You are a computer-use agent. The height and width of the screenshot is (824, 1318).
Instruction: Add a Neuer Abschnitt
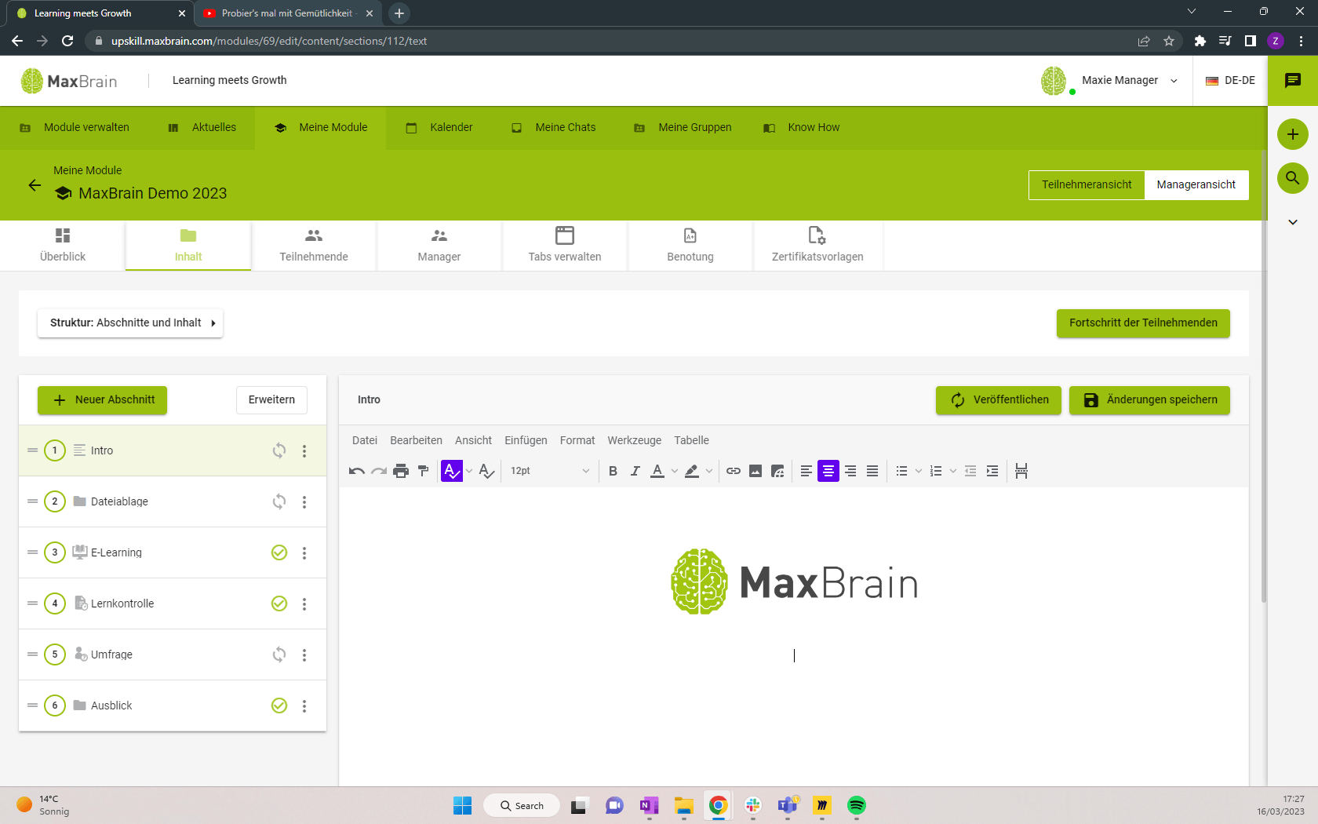pos(102,400)
